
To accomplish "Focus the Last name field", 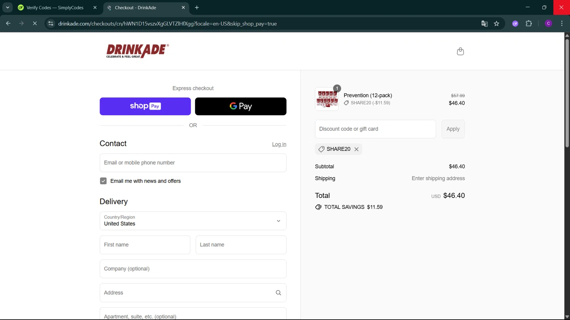I will pos(241,245).
